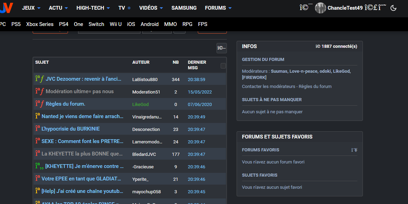408x204 pixels.
Task: Tick the select-all checkbox in the table header
Action: click(223, 66)
